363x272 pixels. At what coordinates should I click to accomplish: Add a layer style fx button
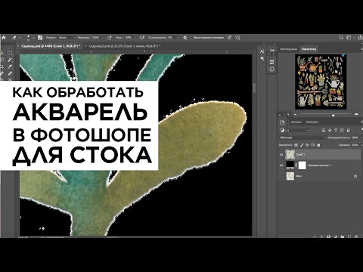tap(322, 236)
